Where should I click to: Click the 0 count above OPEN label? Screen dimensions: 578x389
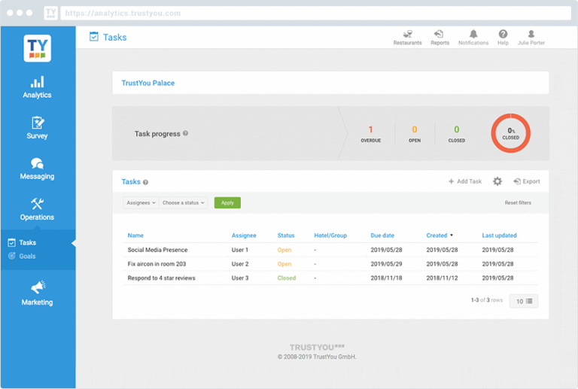click(x=415, y=129)
